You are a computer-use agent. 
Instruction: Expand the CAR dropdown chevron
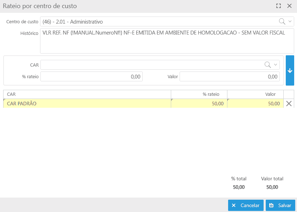(x=276, y=65)
